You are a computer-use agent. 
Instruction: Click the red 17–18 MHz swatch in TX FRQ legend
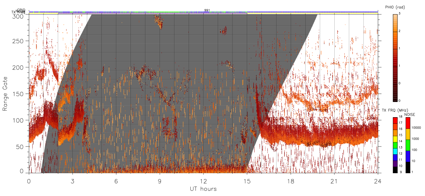coord(395,120)
